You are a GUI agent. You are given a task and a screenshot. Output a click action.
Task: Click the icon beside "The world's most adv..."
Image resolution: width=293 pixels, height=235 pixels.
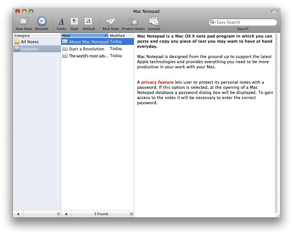click(x=65, y=56)
